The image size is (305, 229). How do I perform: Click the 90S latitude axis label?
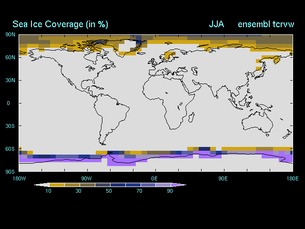click(x=10, y=172)
